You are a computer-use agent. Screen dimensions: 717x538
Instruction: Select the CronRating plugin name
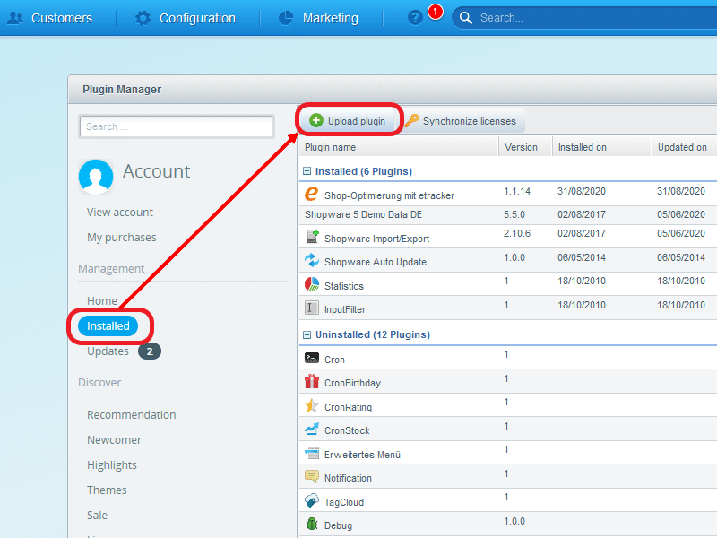(348, 407)
